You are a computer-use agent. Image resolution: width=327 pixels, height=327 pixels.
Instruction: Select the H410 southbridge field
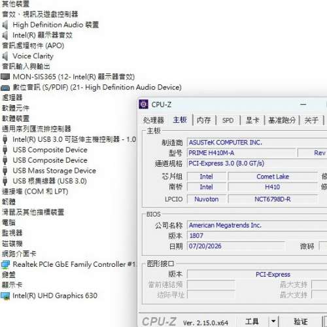[x=273, y=187]
